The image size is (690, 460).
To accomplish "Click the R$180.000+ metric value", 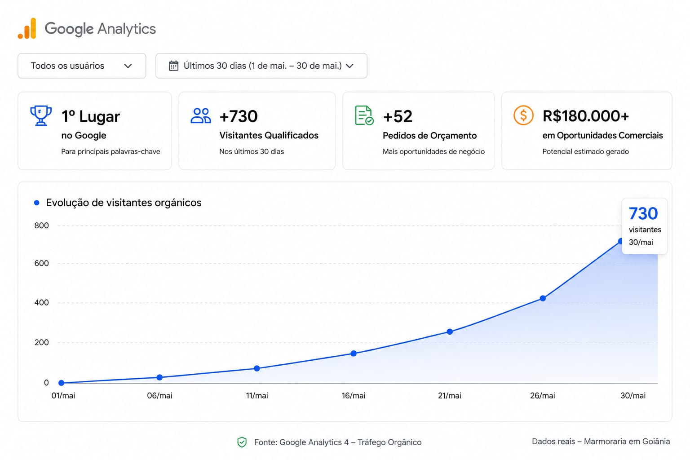I will click(x=586, y=116).
